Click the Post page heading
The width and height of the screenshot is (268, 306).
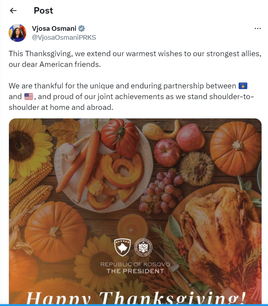point(43,11)
